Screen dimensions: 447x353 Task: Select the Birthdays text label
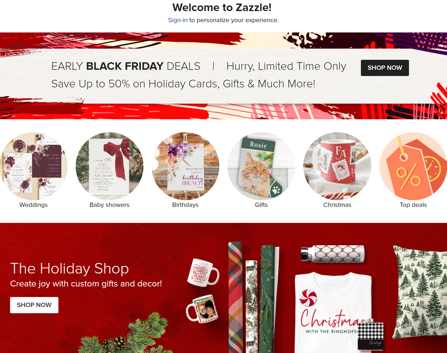[185, 205]
